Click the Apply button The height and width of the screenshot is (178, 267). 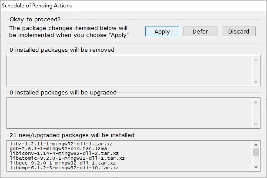click(162, 31)
